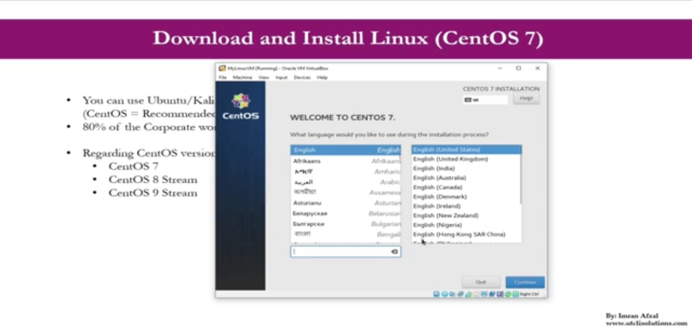Click the Help! button in the installer
692x328 pixels.
coord(526,99)
